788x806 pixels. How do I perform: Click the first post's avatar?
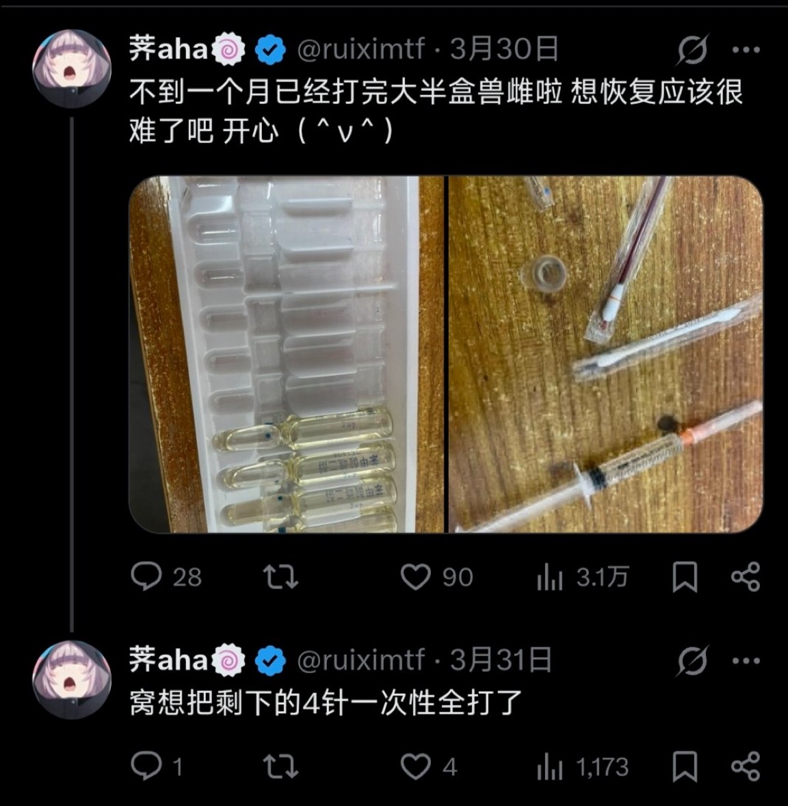point(71,68)
